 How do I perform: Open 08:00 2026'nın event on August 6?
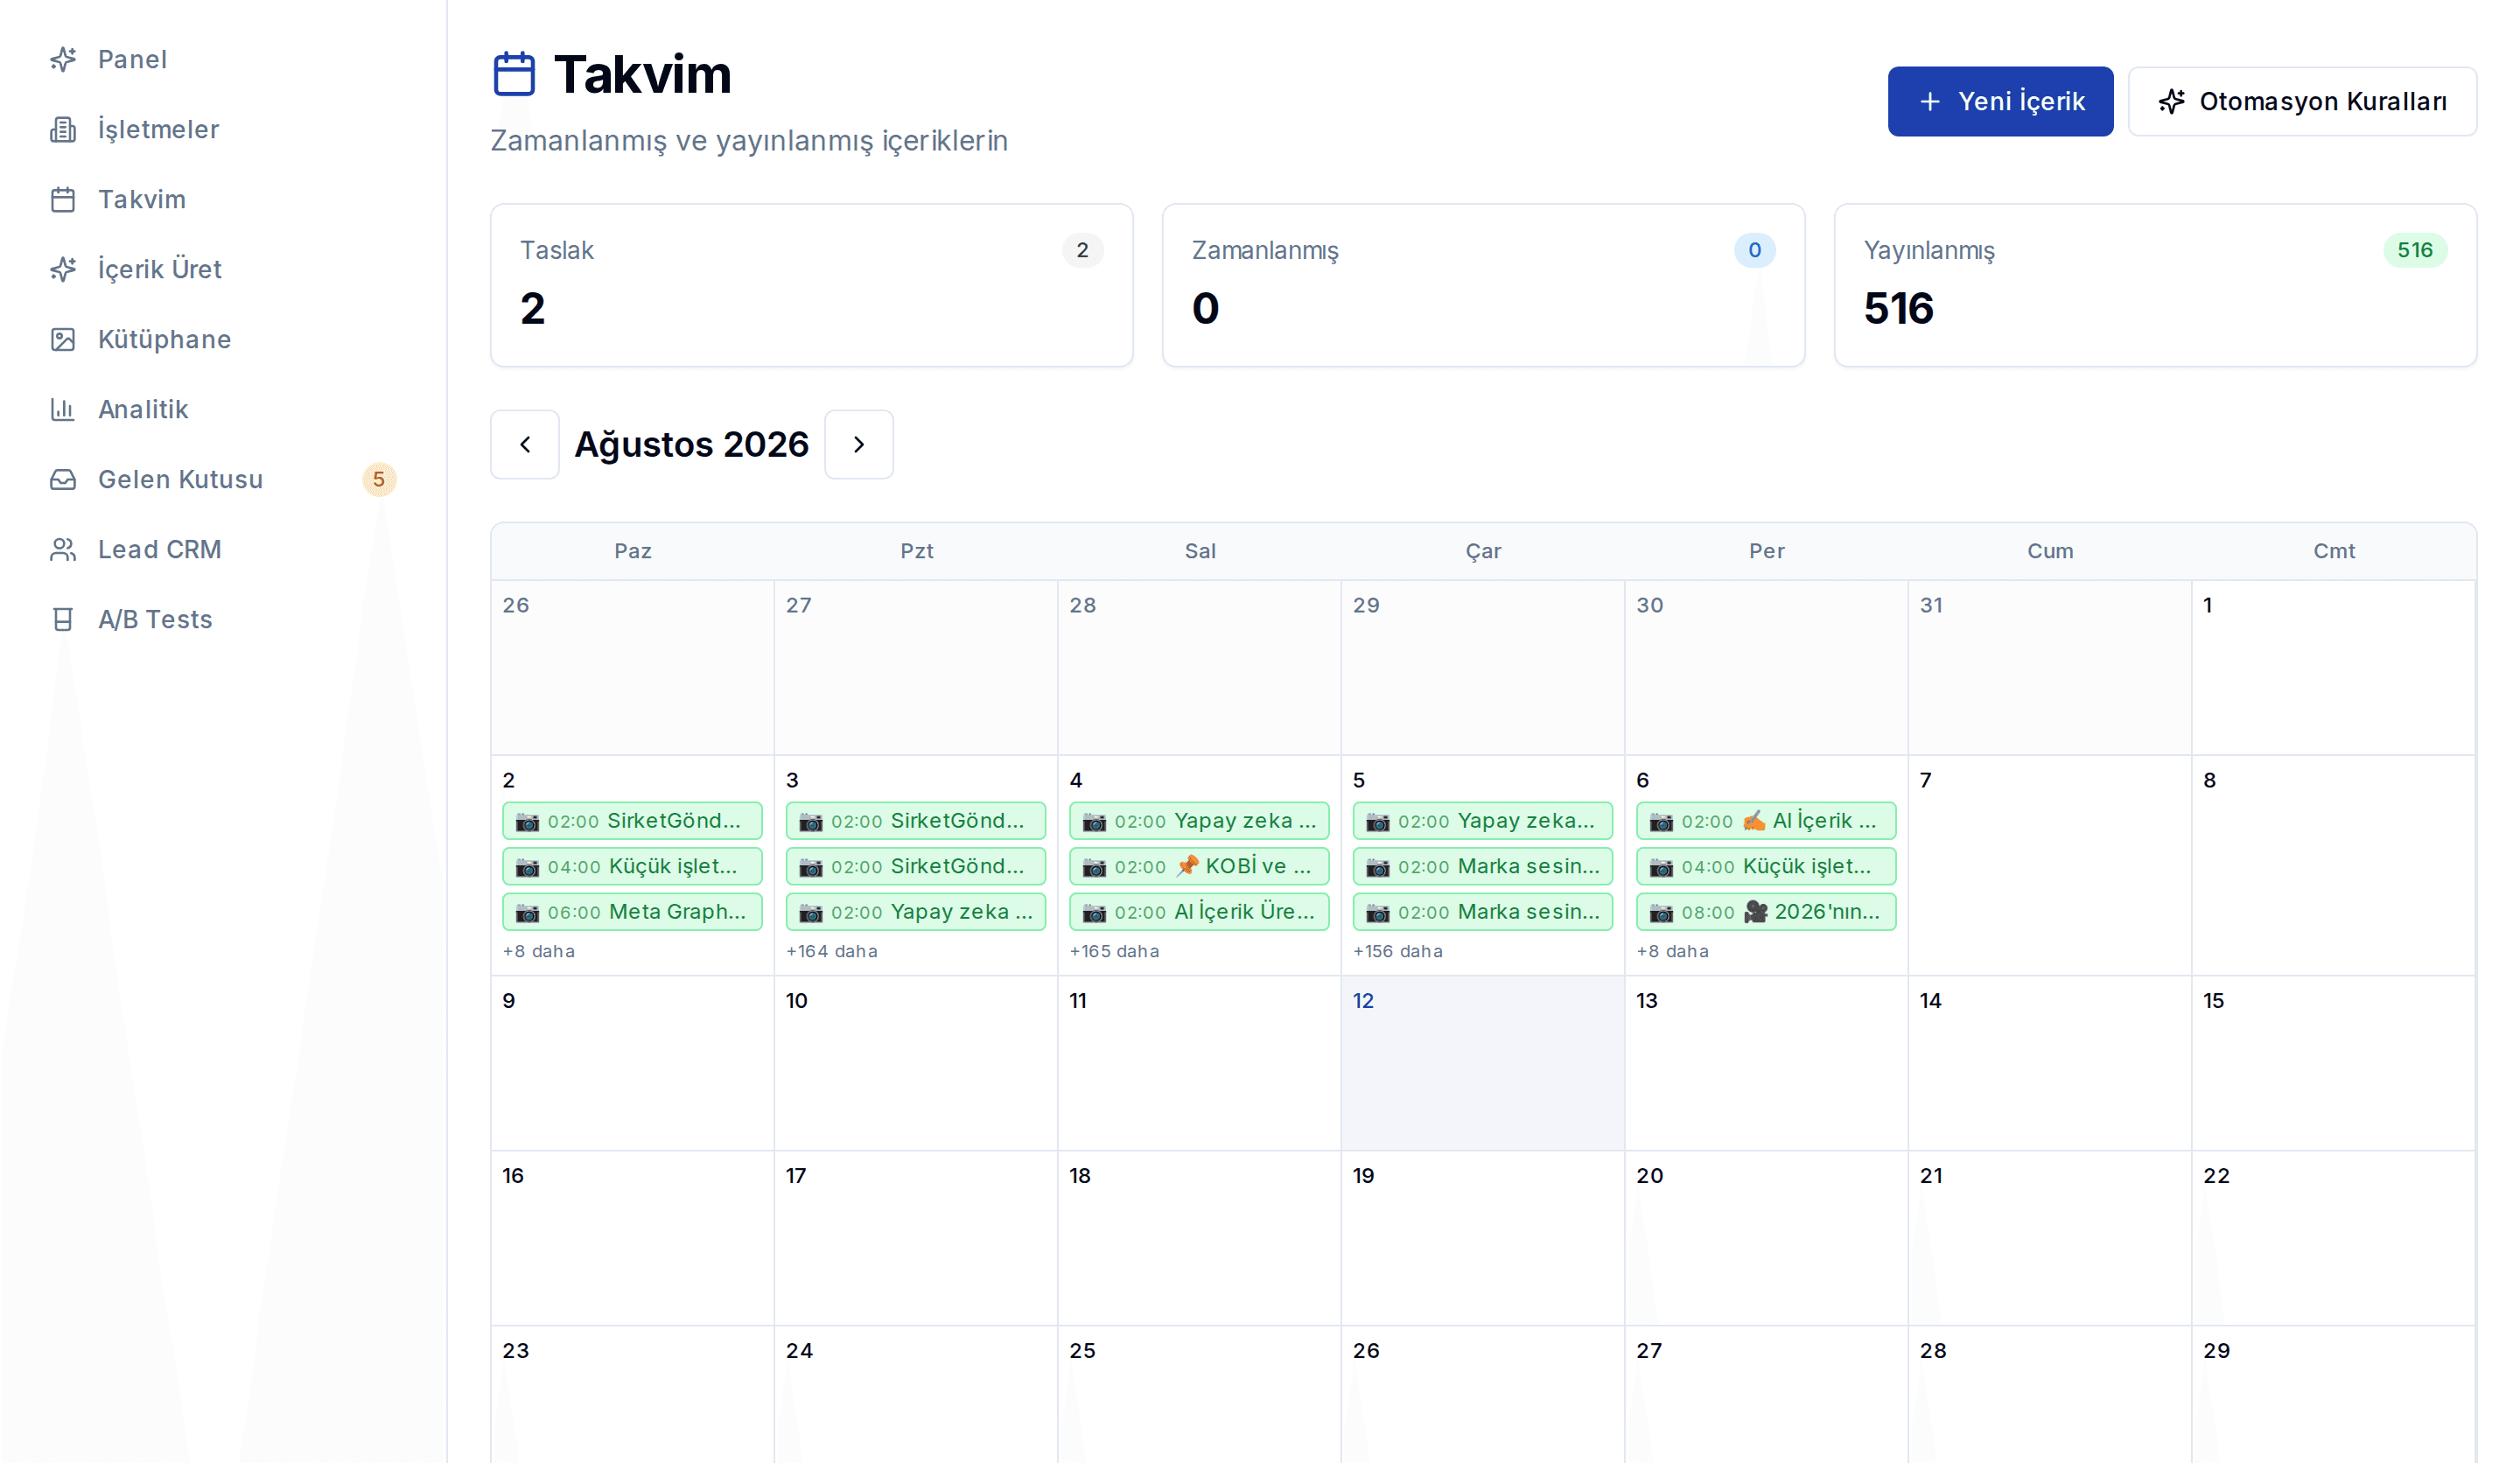tap(1766, 912)
